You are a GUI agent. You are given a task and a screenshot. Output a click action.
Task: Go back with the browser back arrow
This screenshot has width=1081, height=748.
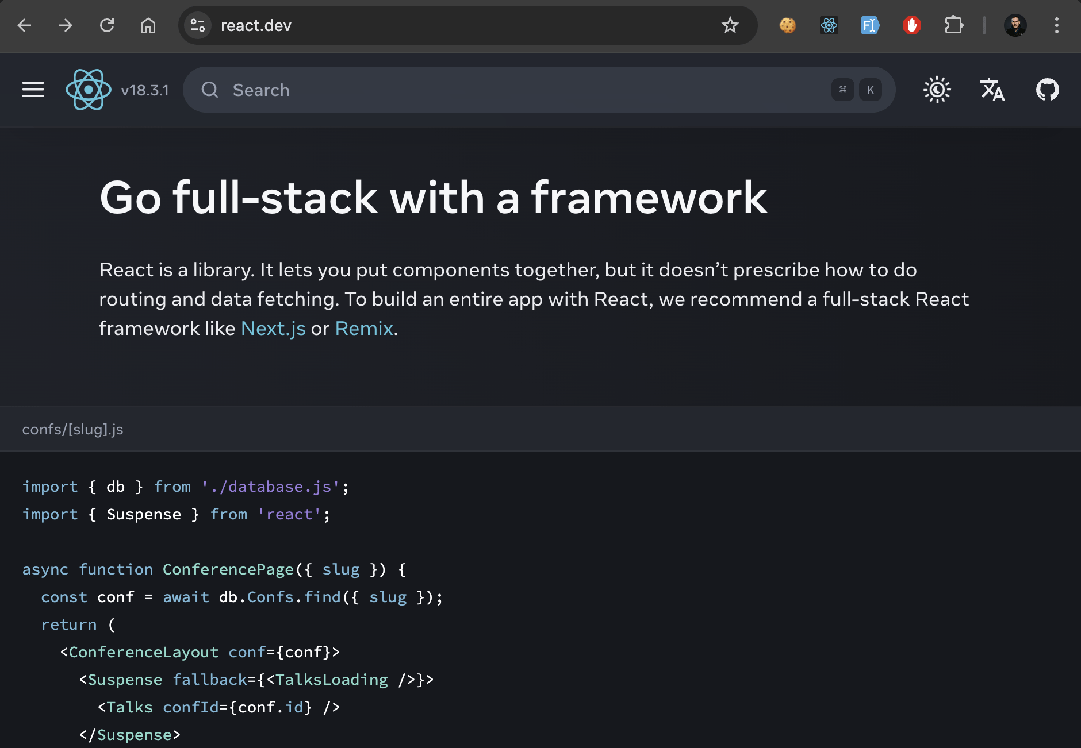pyautogui.click(x=24, y=25)
